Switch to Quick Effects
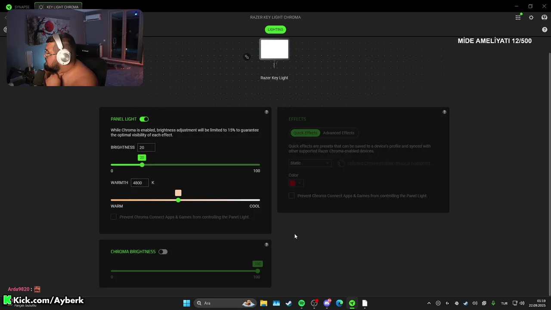The width and height of the screenshot is (551, 310). pyautogui.click(x=305, y=133)
